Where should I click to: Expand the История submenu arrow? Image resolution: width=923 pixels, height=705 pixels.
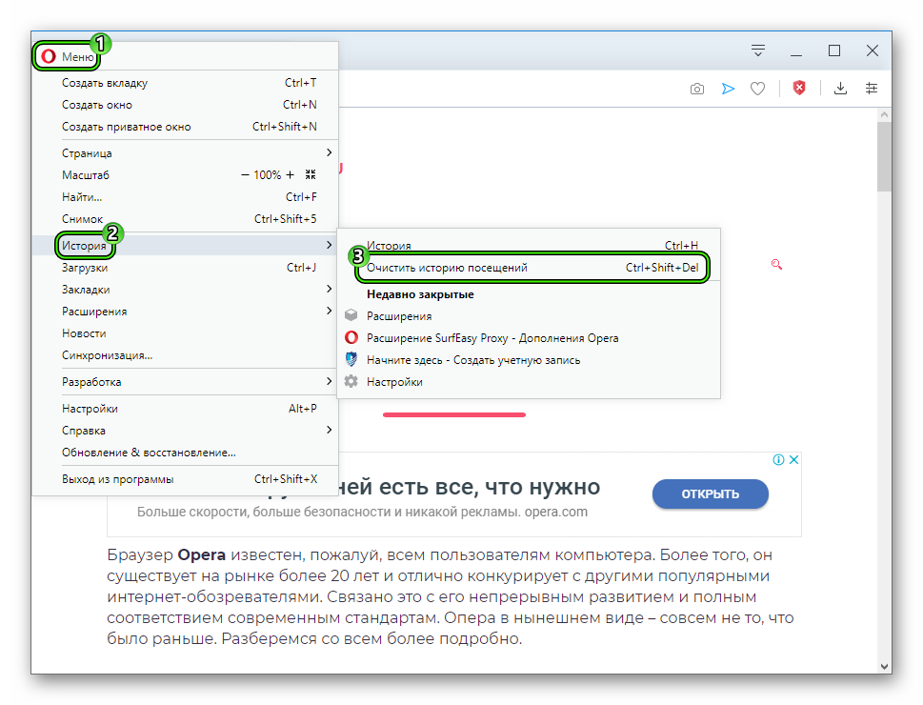tap(329, 245)
